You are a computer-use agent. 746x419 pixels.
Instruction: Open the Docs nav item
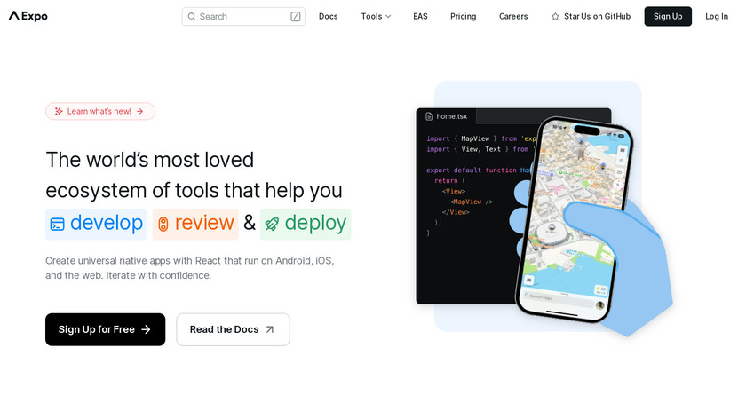pyautogui.click(x=329, y=16)
